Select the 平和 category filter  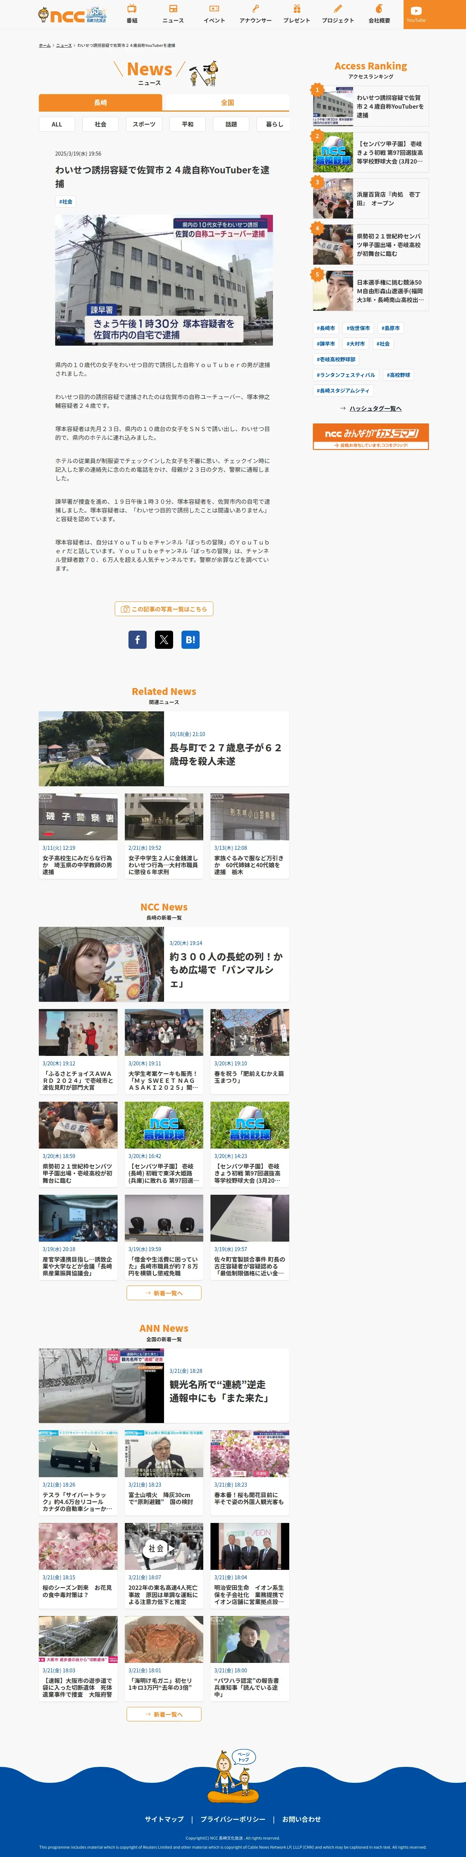[187, 124]
